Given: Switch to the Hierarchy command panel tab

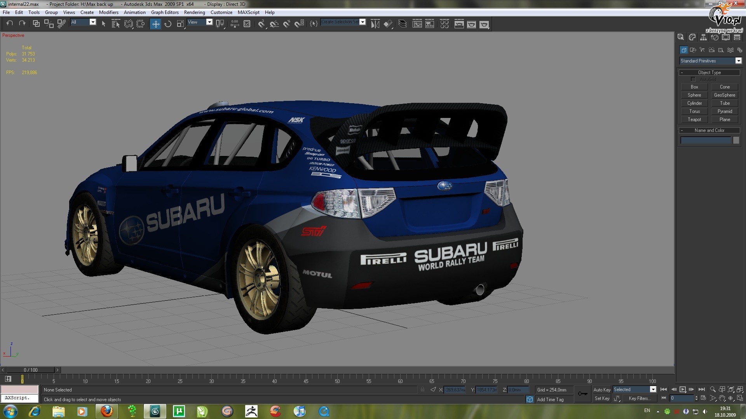Looking at the screenshot, I should (x=703, y=37).
